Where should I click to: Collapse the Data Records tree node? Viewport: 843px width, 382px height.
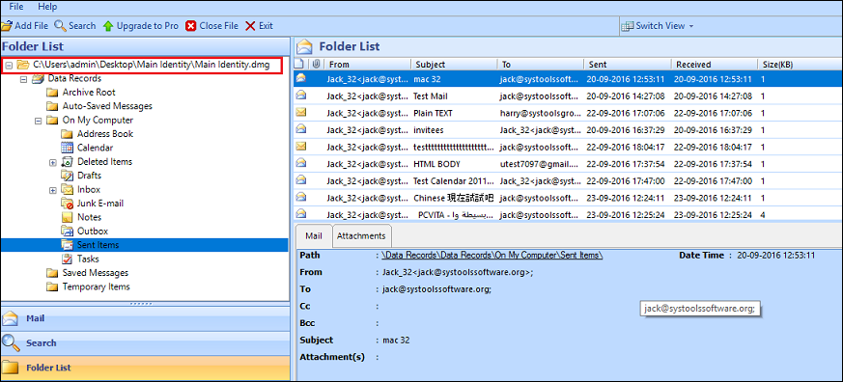(x=23, y=79)
